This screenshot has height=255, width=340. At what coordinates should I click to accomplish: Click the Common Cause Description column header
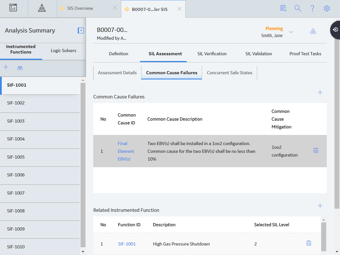(x=175, y=119)
